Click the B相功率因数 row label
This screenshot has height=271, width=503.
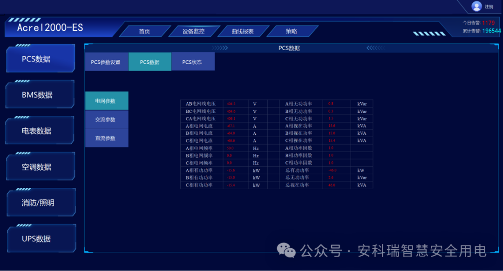[299, 155]
